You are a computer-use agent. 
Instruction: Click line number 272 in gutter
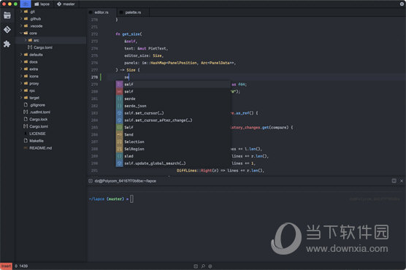[x=94, y=34]
